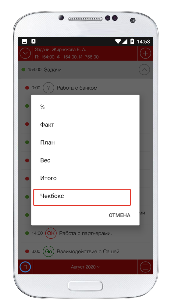Open the top-left circled chevron menu

(25, 53)
